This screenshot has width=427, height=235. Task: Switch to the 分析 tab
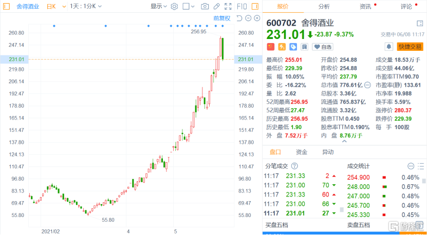pyautogui.click(x=324, y=7)
